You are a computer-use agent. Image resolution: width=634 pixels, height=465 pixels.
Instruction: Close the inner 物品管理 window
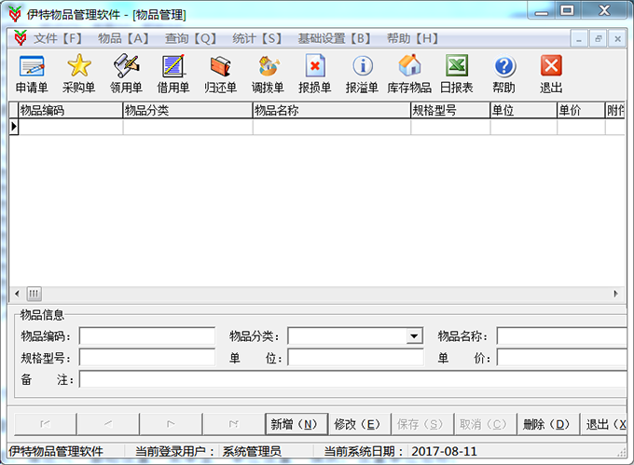point(617,39)
